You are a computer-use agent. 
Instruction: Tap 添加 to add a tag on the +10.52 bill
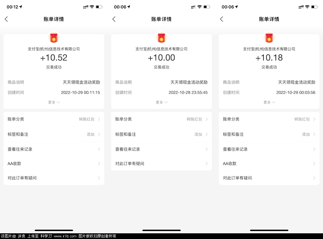pyautogui.click(x=91, y=134)
